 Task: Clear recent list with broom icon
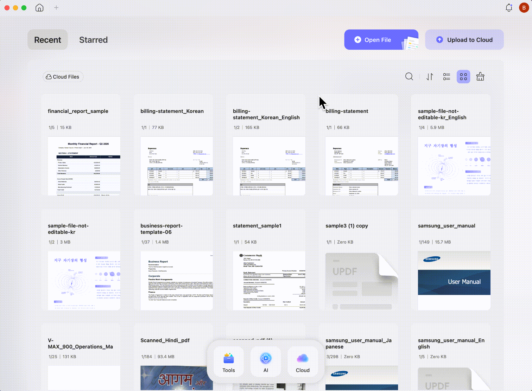click(480, 77)
